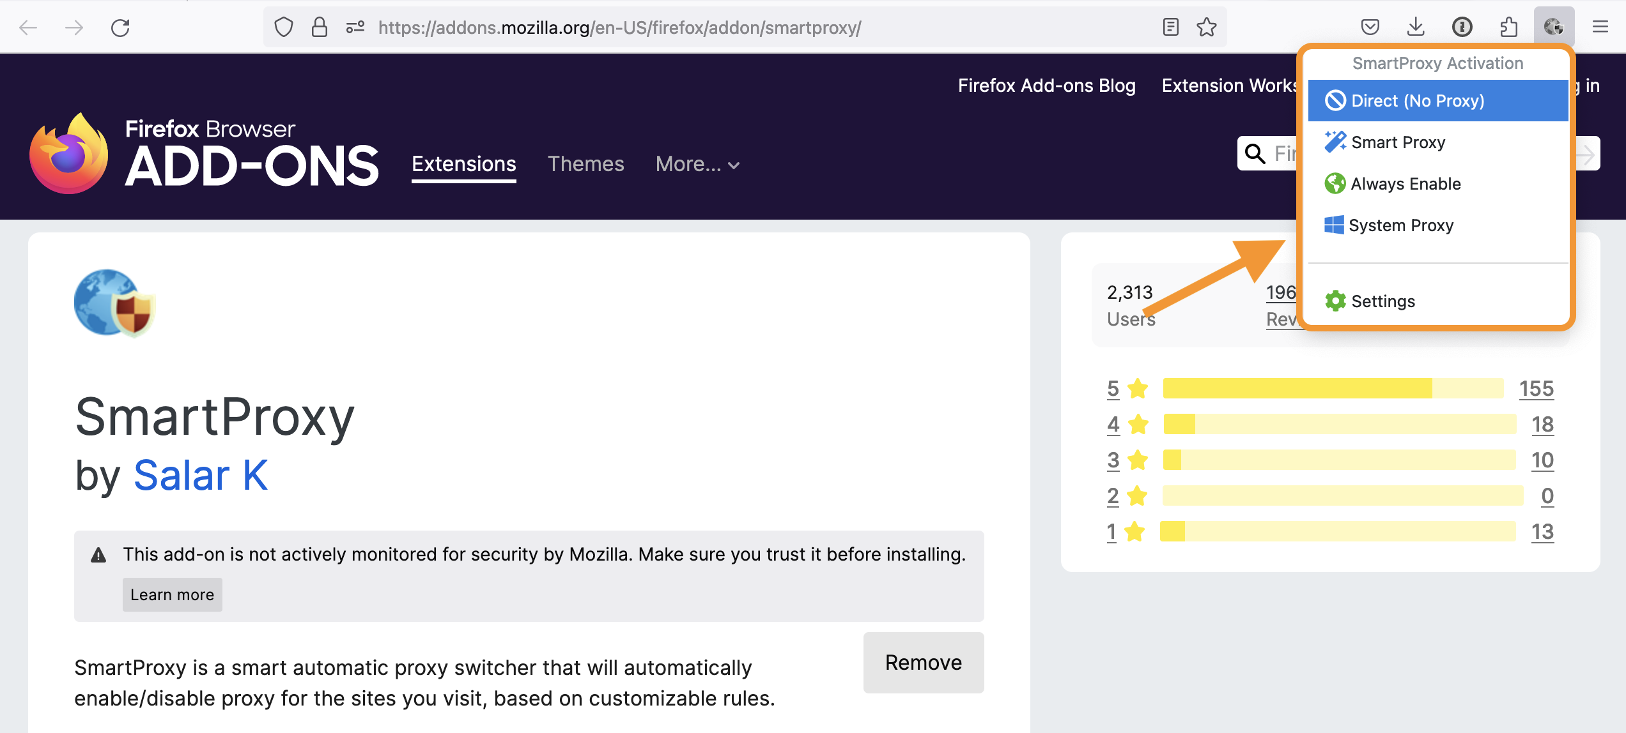This screenshot has height=733, width=1626.
Task: Reload the current page
Action: (120, 27)
